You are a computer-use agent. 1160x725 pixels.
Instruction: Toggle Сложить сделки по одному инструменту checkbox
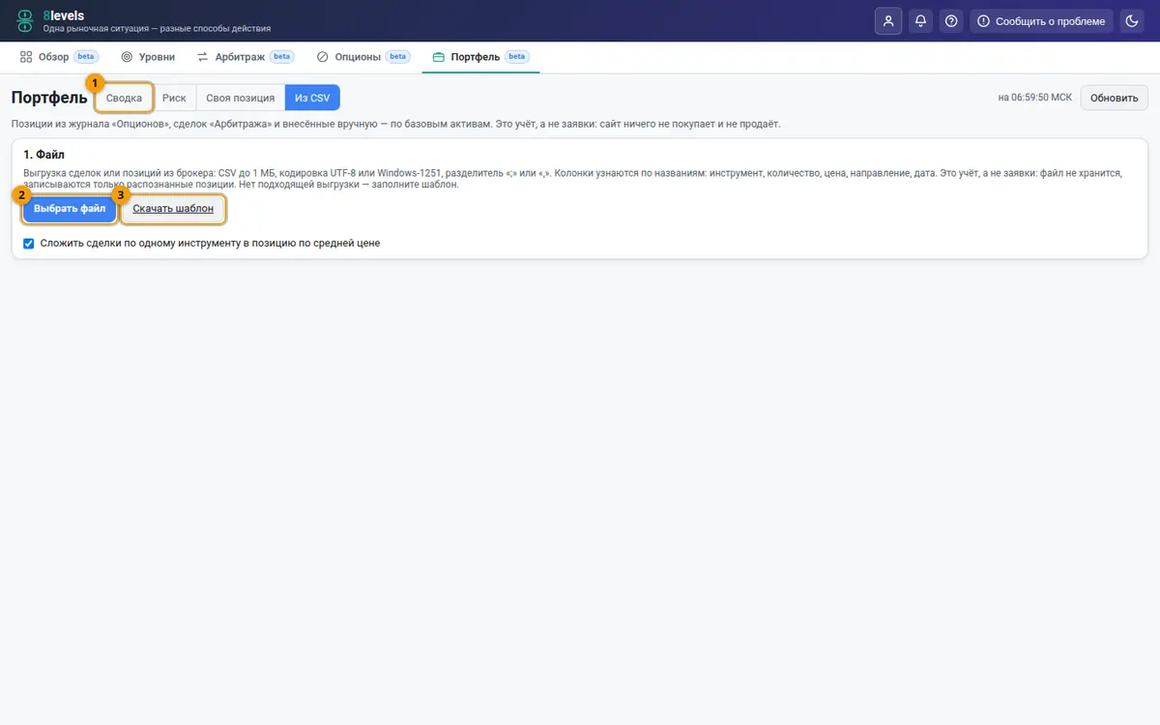coord(29,244)
